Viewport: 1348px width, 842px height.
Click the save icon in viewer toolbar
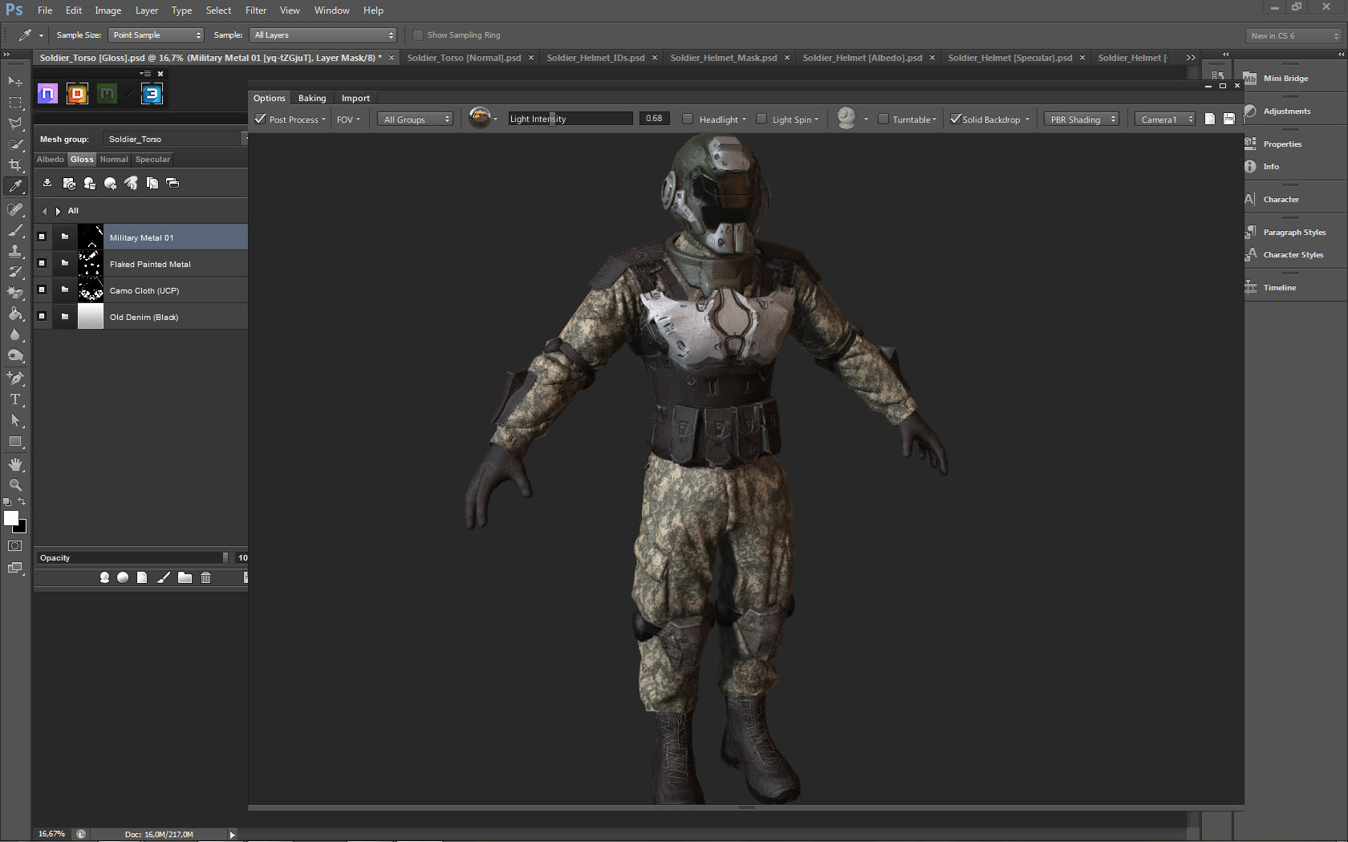(1228, 119)
